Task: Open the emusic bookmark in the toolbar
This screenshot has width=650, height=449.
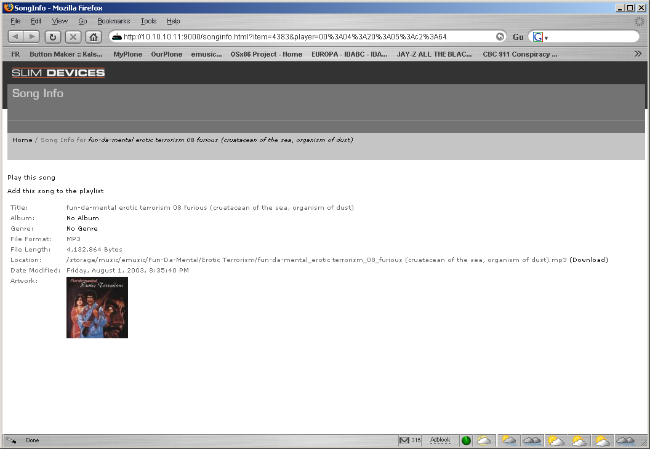Action: point(206,54)
